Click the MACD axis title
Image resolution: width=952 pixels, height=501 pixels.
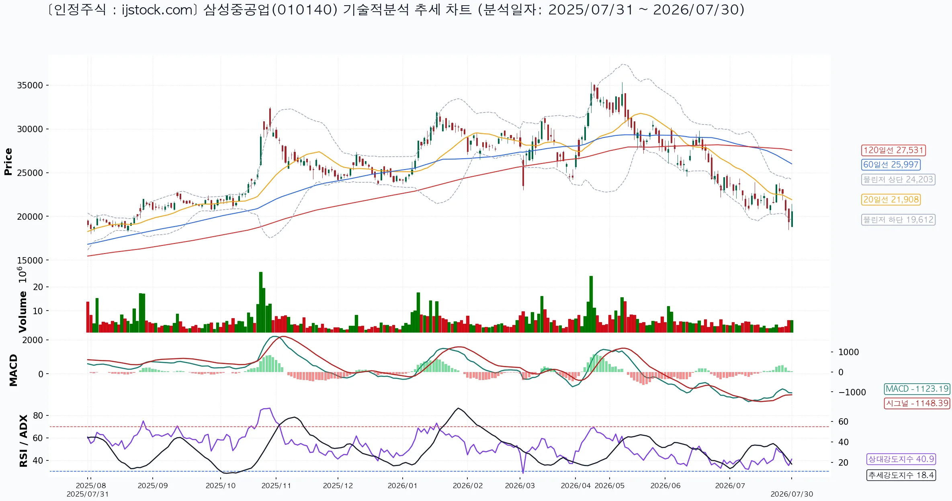click(x=13, y=370)
